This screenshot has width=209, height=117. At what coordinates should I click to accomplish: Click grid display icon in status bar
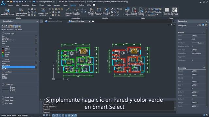[44, 115]
